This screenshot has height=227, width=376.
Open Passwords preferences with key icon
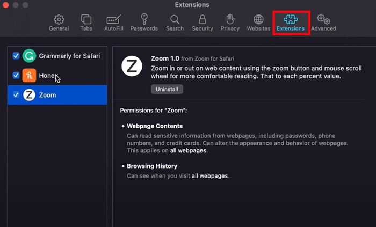coord(144,23)
